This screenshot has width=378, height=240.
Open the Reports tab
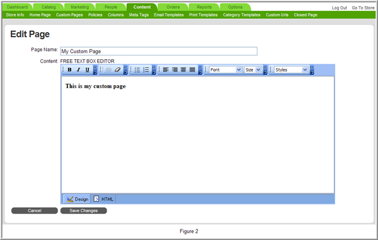click(204, 7)
